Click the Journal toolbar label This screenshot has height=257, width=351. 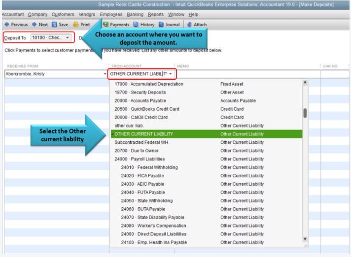(x=173, y=25)
